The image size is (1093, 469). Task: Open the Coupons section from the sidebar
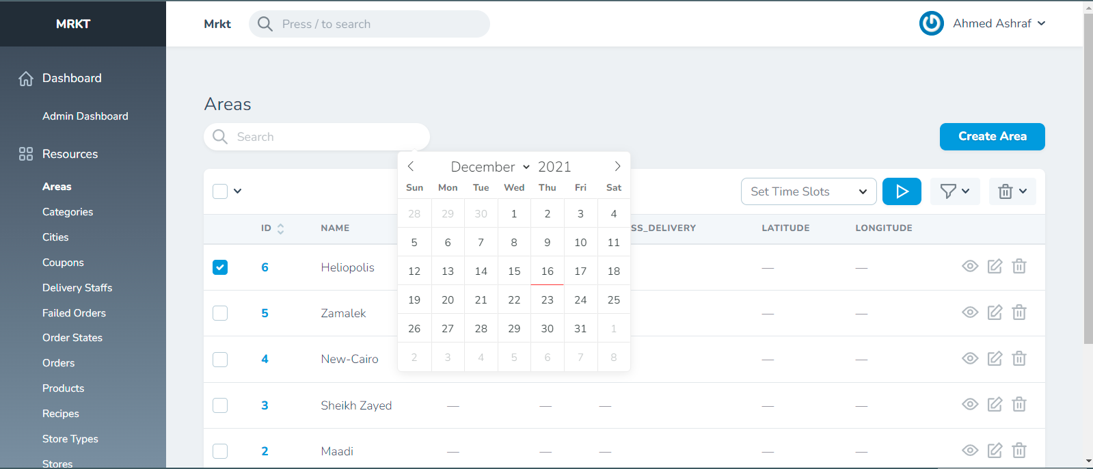(63, 262)
